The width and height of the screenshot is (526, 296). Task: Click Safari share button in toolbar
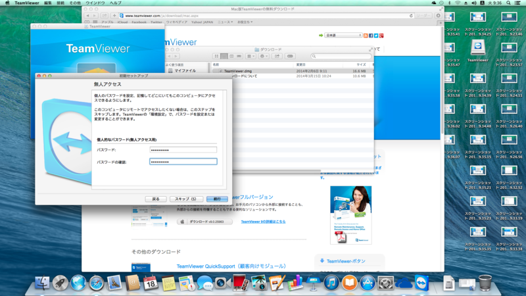click(105, 16)
